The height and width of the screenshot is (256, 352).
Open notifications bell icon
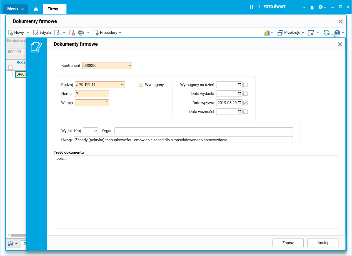click(x=312, y=7)
